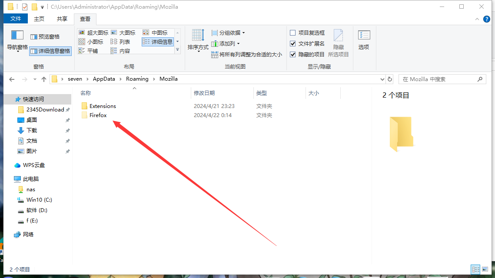Expand the address bar history dropdown
Screen dimensions: 495x278
coord(382,79)
